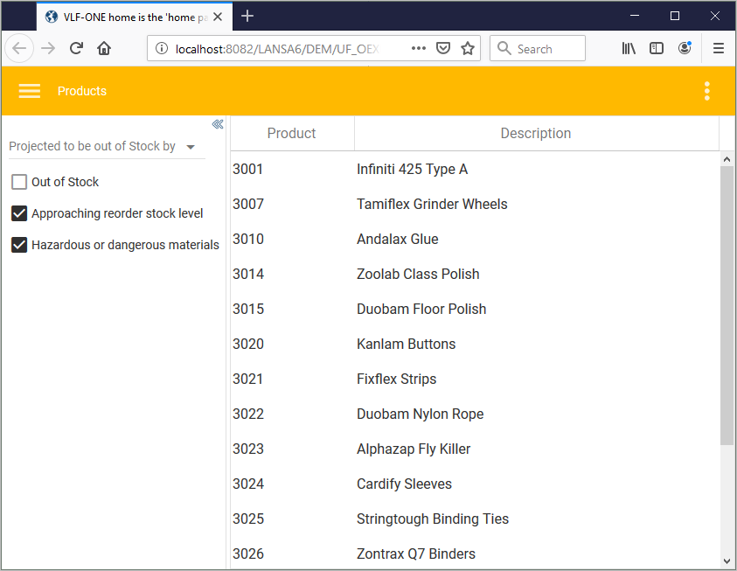
Task: Select the VLF-ONE home tab
Action: click(131, 17)
